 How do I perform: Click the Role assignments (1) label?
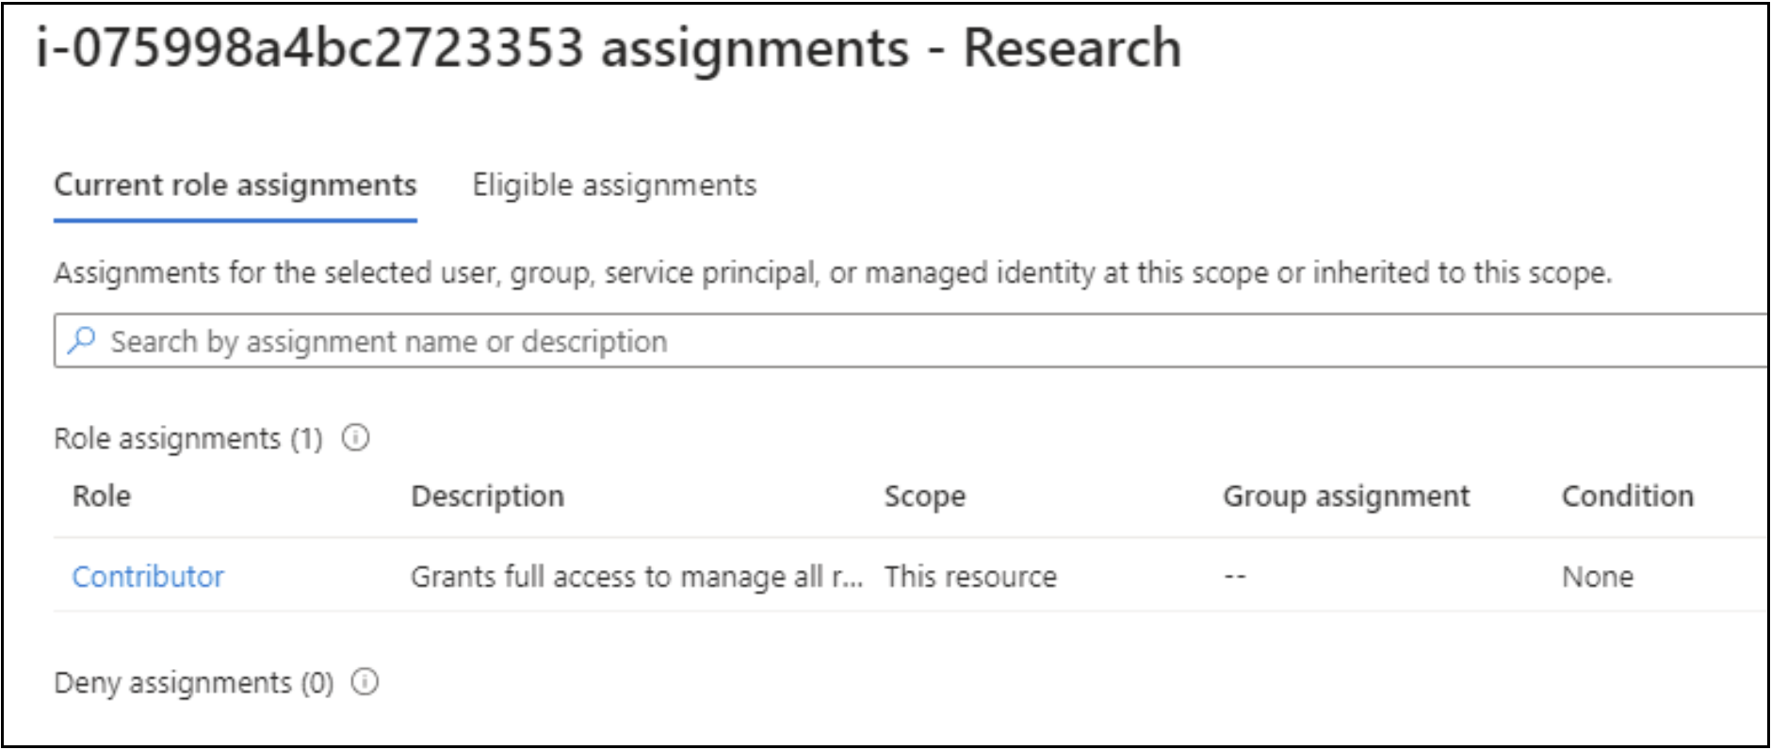coord(188,437)
